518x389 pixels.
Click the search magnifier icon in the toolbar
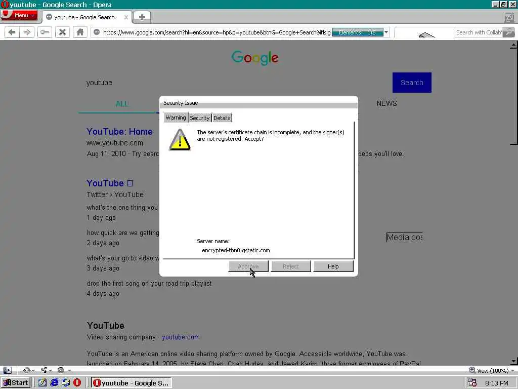(x=509, y=32)
